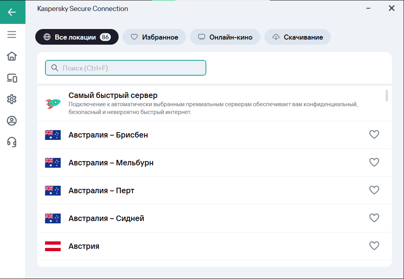Open the Онлайн-кино tab
This screenshot has height=279, width=404.
click(x=225, y=37)
